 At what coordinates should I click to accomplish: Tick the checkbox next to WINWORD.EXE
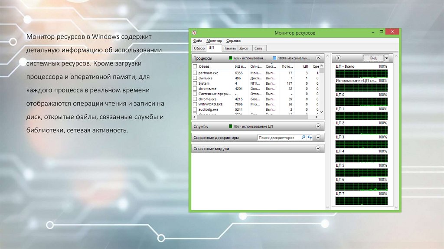[x=195, y=104]
